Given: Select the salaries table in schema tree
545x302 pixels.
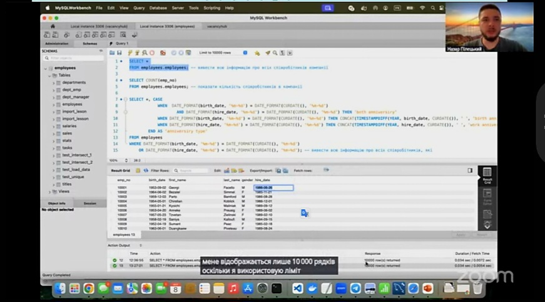Looking at the screenshot, I should pos(69,126).
